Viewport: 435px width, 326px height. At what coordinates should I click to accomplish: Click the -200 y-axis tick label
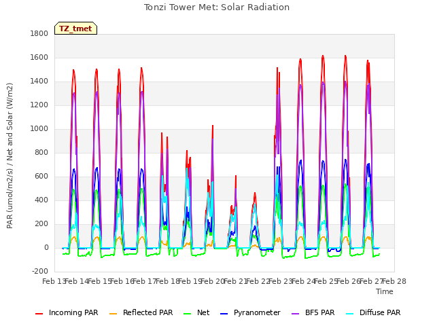[40, 272]
